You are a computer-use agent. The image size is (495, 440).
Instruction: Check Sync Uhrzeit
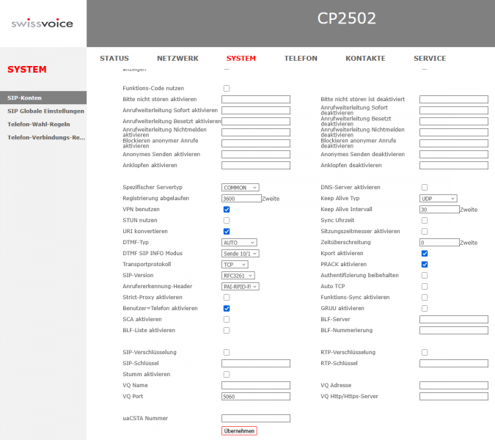[x=425, y=220]
